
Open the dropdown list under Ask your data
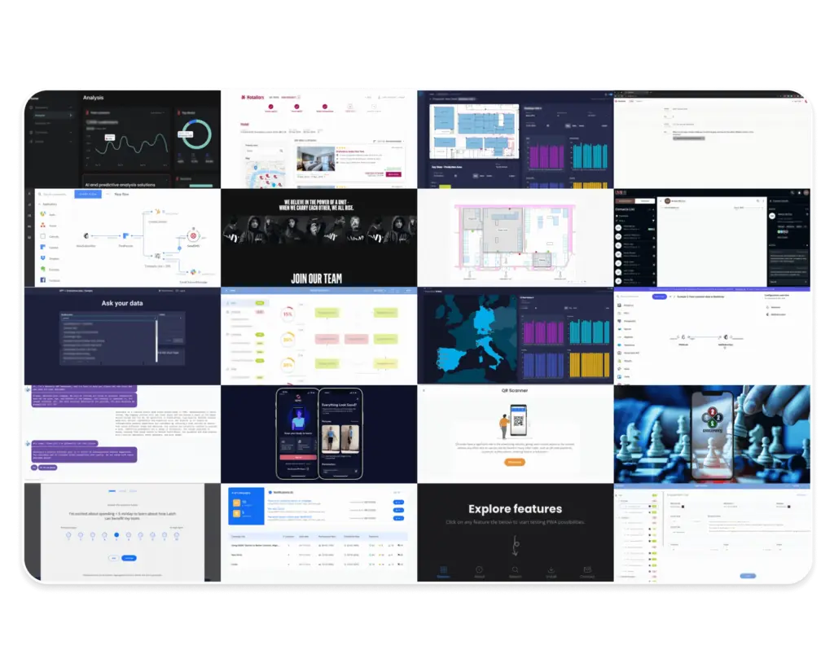[x=110, y=318]
